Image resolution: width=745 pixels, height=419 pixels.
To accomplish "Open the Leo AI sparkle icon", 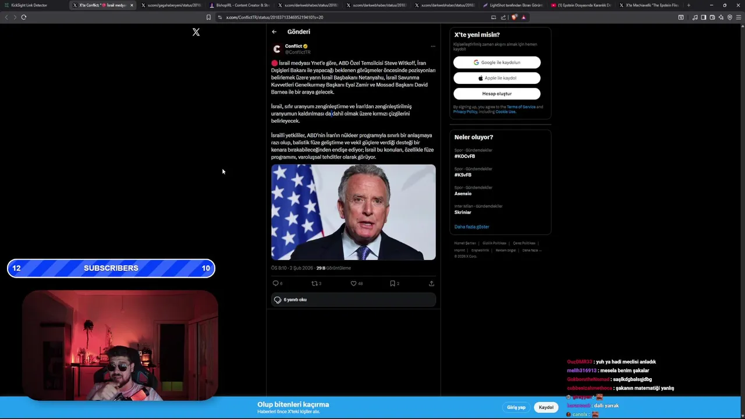I will (x=721, y=17).
